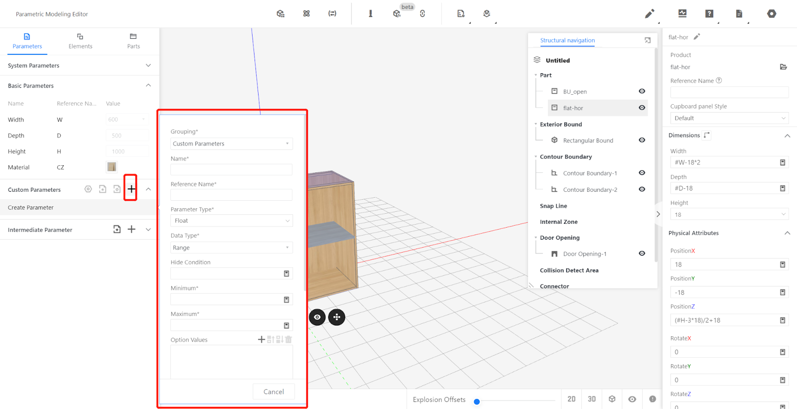Click the delete trash icon for Option Values
The image size is (797, 409).
tap(288, 339)
